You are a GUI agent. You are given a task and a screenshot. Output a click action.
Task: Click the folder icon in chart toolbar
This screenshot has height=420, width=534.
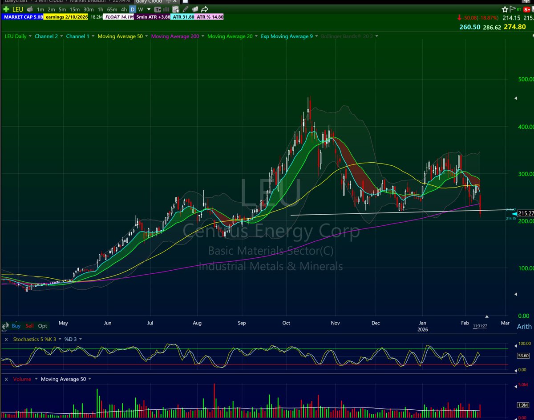point(195,9)
